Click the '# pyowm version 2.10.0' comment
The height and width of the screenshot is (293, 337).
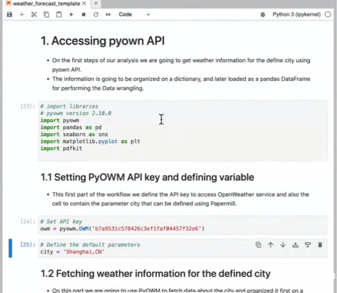(76, 113)
